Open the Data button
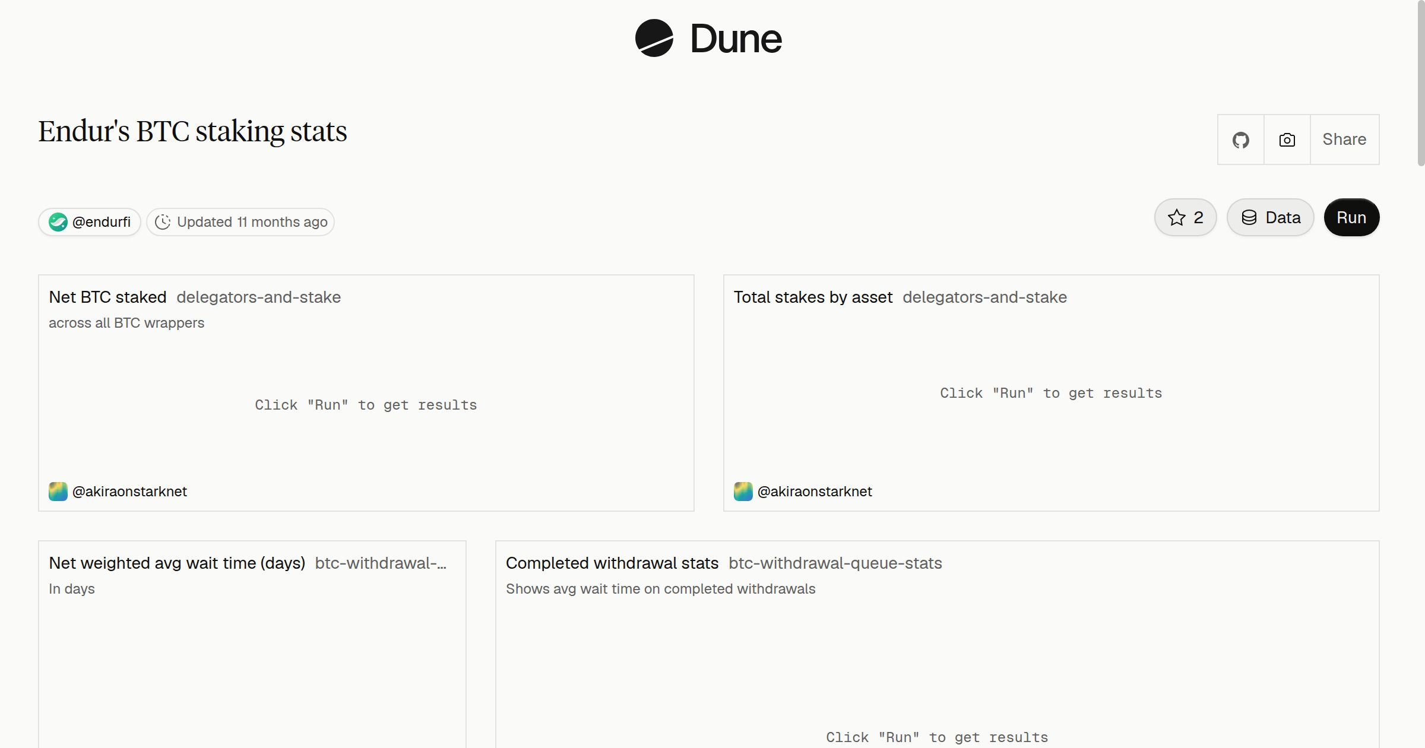This screenshot has width=1425, height=748. [1271, 217]
